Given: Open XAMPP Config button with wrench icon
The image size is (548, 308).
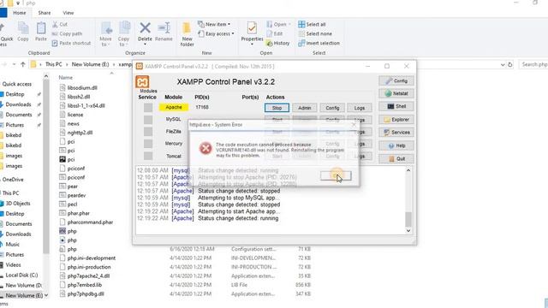Looking at the screenshot, I should pyautogui.click(x=396, y=80).
